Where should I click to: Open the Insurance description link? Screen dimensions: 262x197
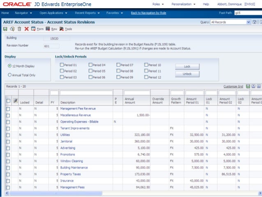[67, 181]
